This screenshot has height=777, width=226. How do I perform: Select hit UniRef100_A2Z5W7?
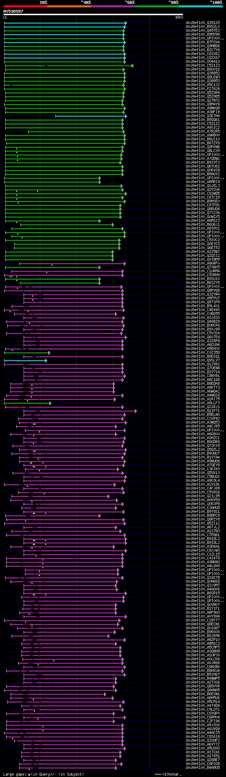(x=203, y=252)
